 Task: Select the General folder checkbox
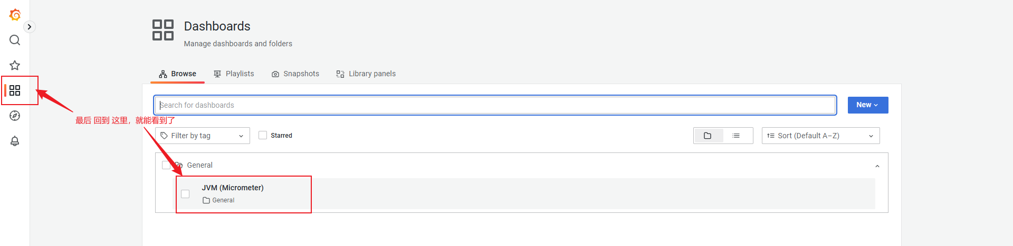coord(166,165)
